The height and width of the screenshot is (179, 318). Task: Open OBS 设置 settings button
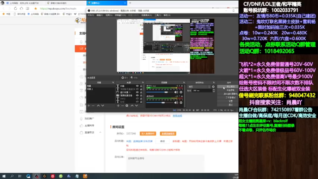click(x=228, y=101)
